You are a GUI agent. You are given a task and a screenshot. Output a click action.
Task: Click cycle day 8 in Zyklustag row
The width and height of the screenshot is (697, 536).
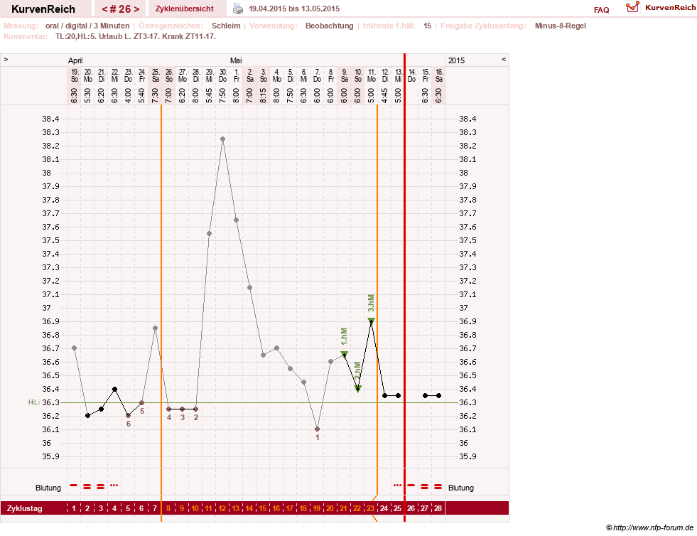(168, 508)
